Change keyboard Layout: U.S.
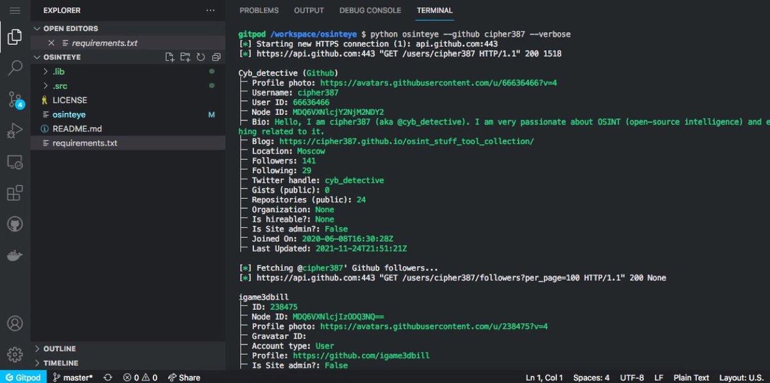This screenshot has width=770, height=383. point(740,377)
